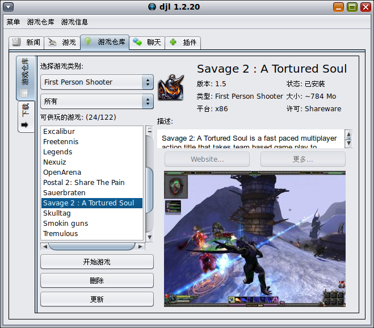Click game list scroll up arrow
The image size is (374, 328).
150,130
